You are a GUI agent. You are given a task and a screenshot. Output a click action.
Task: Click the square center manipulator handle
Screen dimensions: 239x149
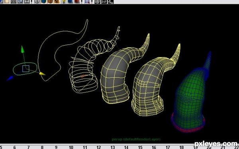tap(26, 69)
